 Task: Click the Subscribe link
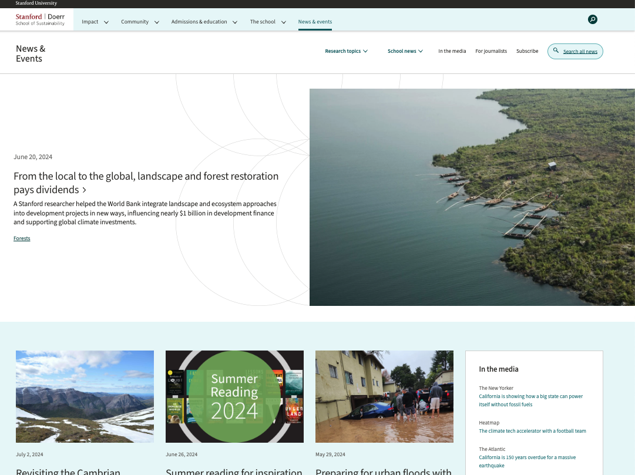tap(527, 51)
